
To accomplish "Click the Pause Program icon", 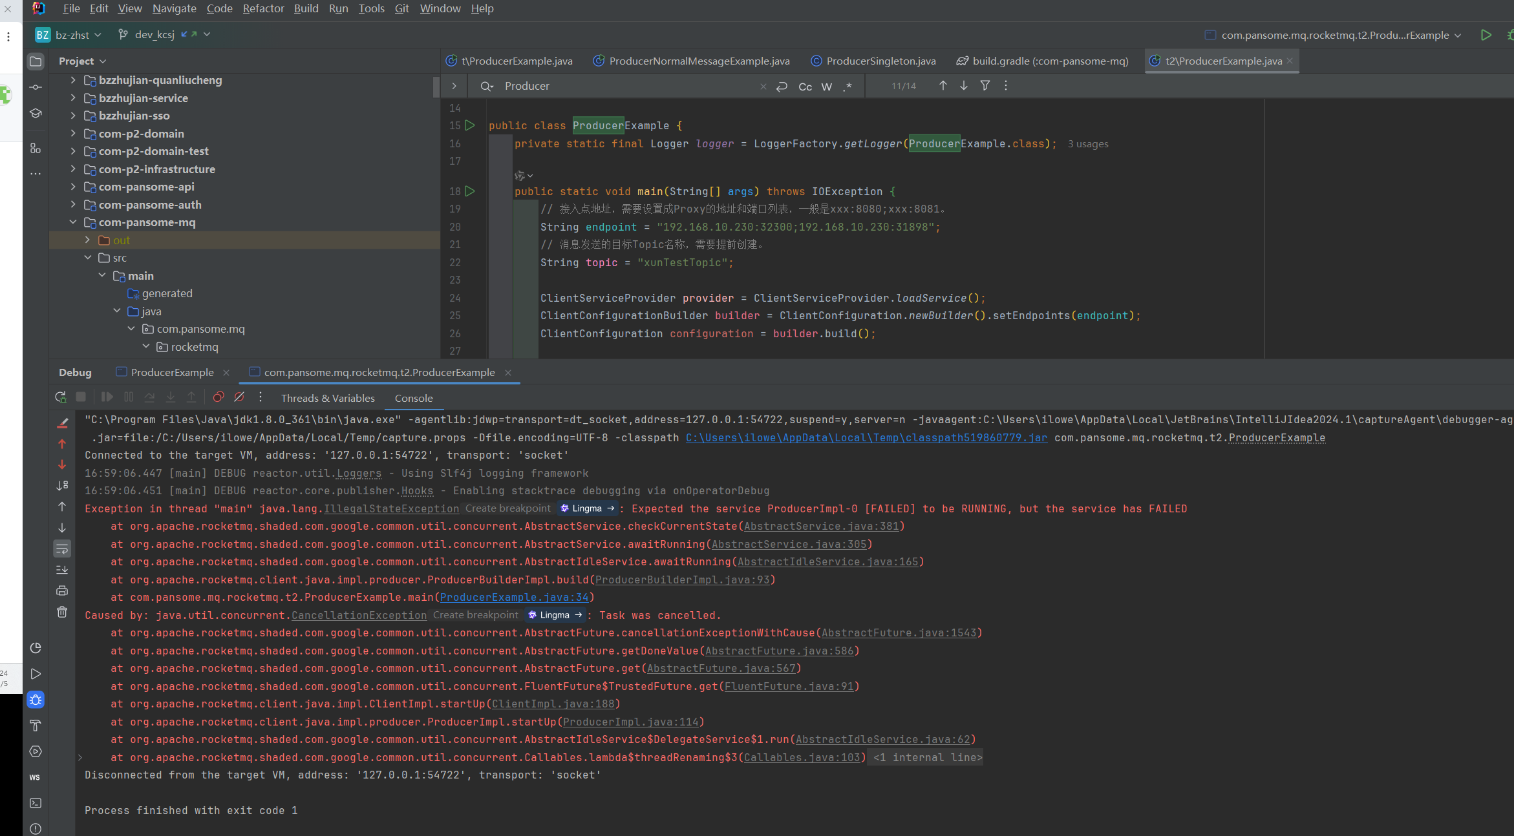I will pyautogui.click(x=129, y=397).
